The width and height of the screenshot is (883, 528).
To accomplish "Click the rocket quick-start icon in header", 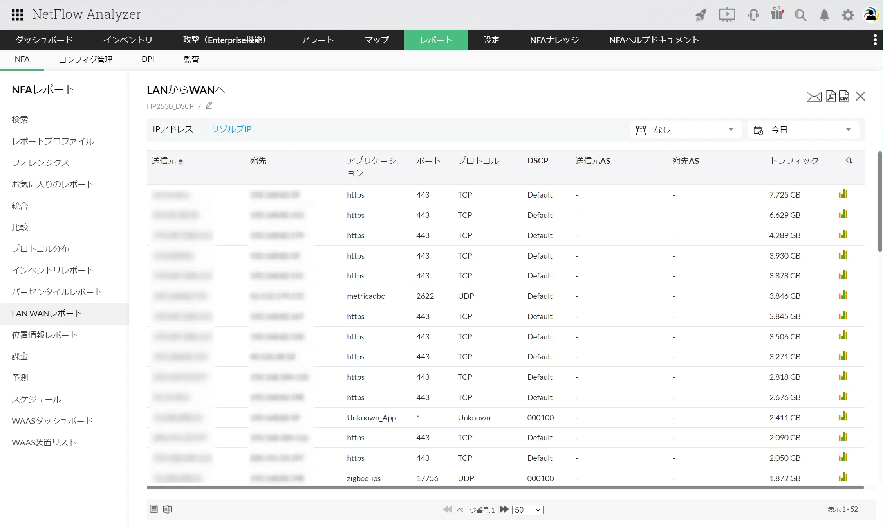I will (x=701, y=15).
